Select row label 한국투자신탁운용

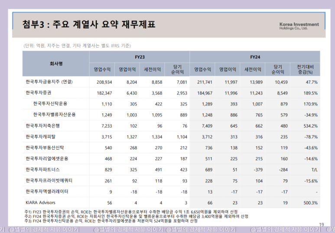click(x=50, y=104)
